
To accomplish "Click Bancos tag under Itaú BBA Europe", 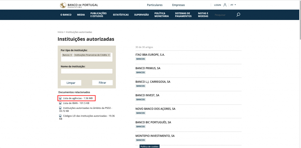I will [141, 59].
